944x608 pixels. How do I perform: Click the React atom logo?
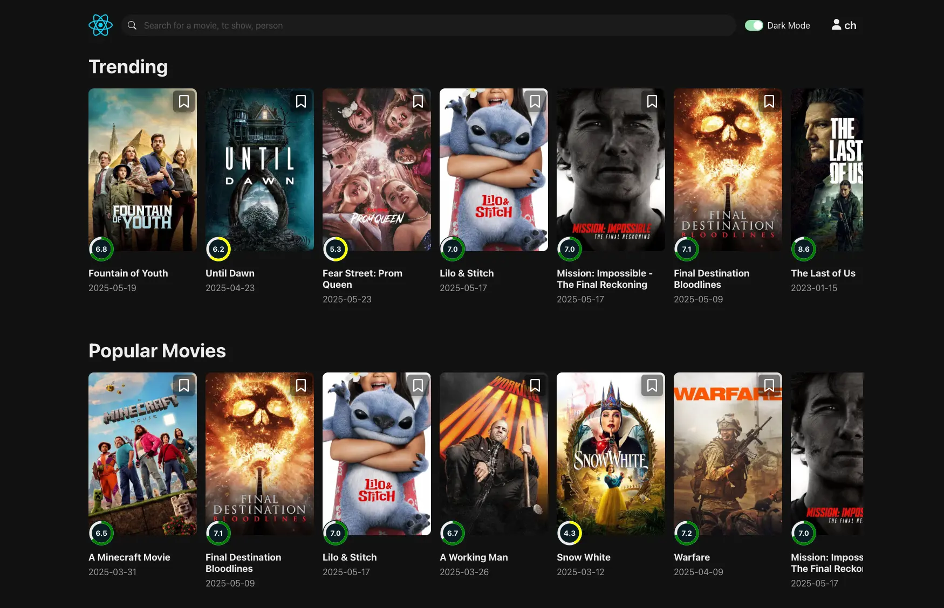[100, 25]
